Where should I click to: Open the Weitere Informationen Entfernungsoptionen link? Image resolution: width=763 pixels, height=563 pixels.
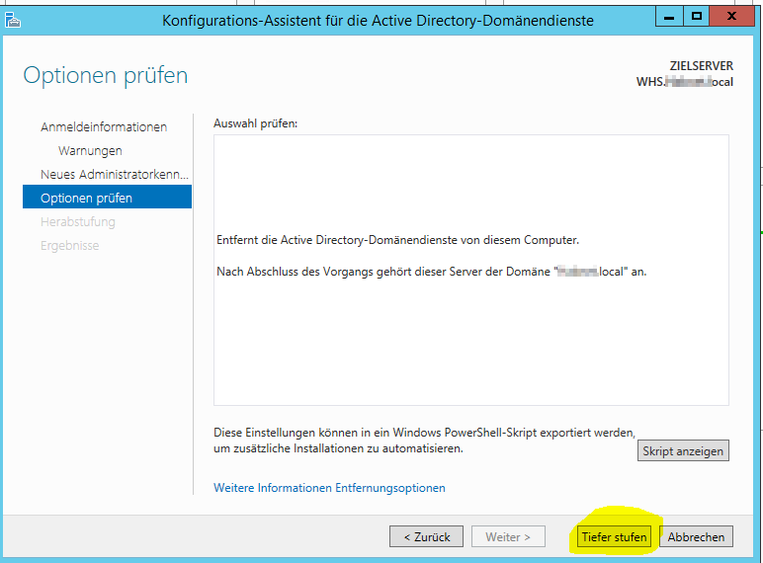329,488
